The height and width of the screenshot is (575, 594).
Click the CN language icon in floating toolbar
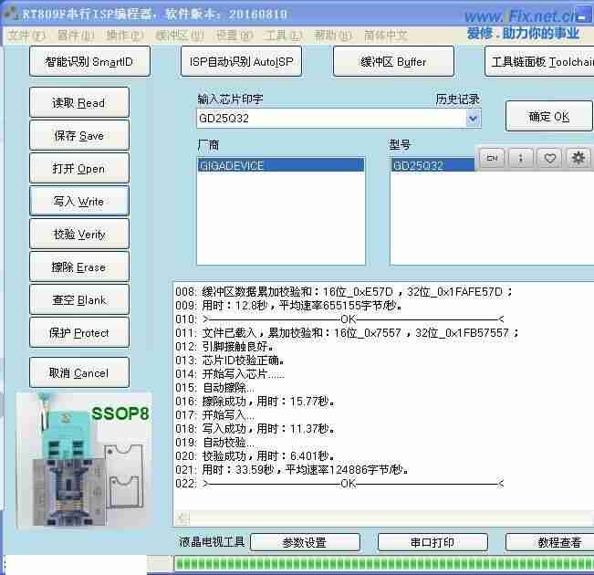click(491, 158)
